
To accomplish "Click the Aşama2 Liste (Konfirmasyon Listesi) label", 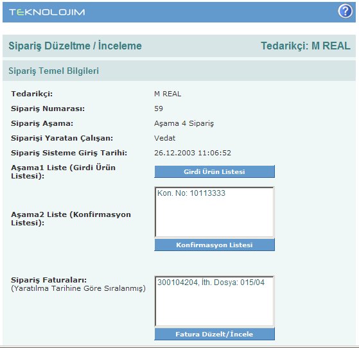I will (71, 218).
